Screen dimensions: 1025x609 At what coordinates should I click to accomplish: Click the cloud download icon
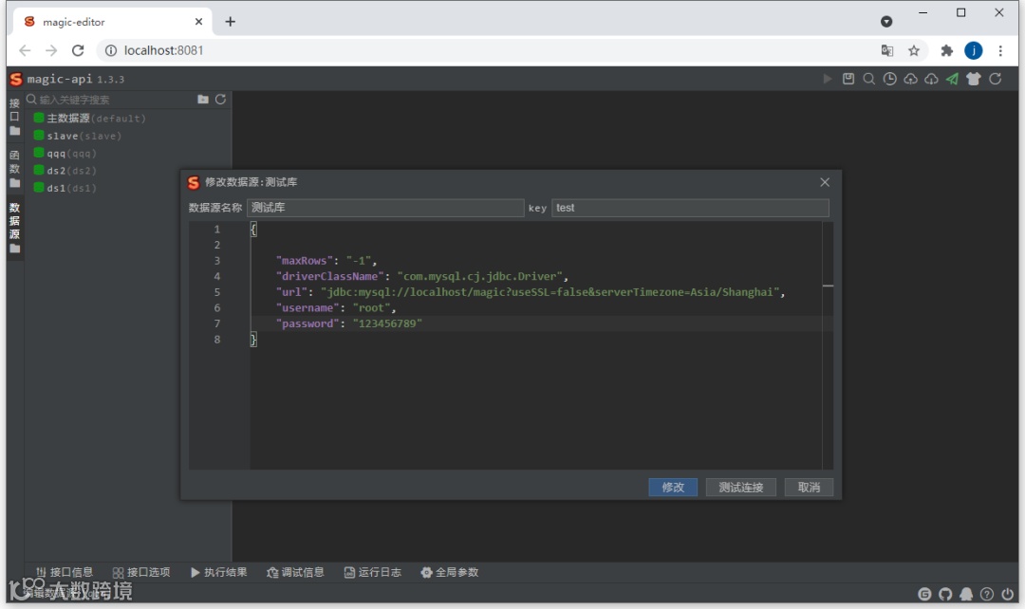click(x=932, y=79)
